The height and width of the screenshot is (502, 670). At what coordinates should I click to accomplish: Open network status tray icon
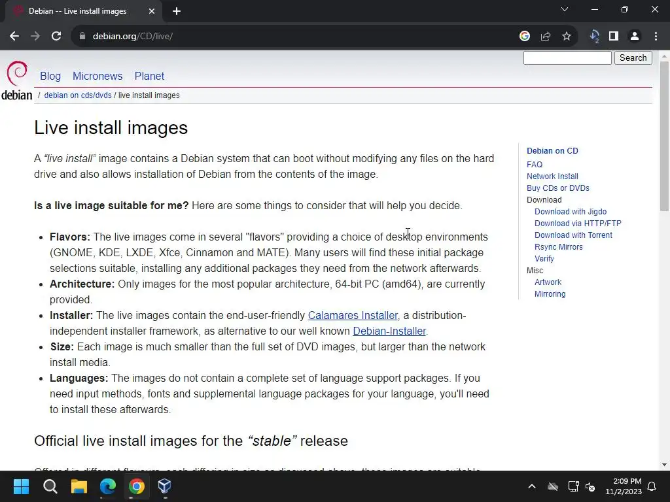click(x=573, y=486)
